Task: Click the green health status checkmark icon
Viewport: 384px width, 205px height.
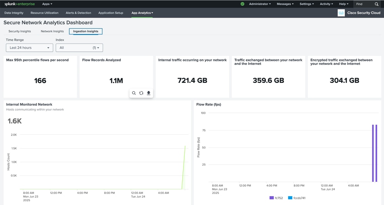Action: [242, 4]
